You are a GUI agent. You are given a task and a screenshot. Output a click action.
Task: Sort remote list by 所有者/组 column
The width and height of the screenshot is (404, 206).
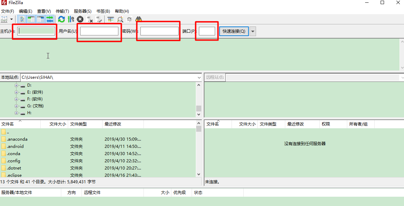[x=361, y=124]
